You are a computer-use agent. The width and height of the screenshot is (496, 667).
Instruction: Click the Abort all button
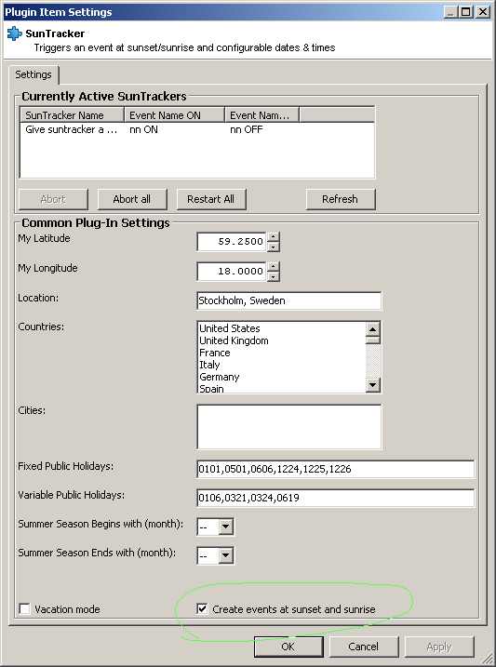[132, 199]
